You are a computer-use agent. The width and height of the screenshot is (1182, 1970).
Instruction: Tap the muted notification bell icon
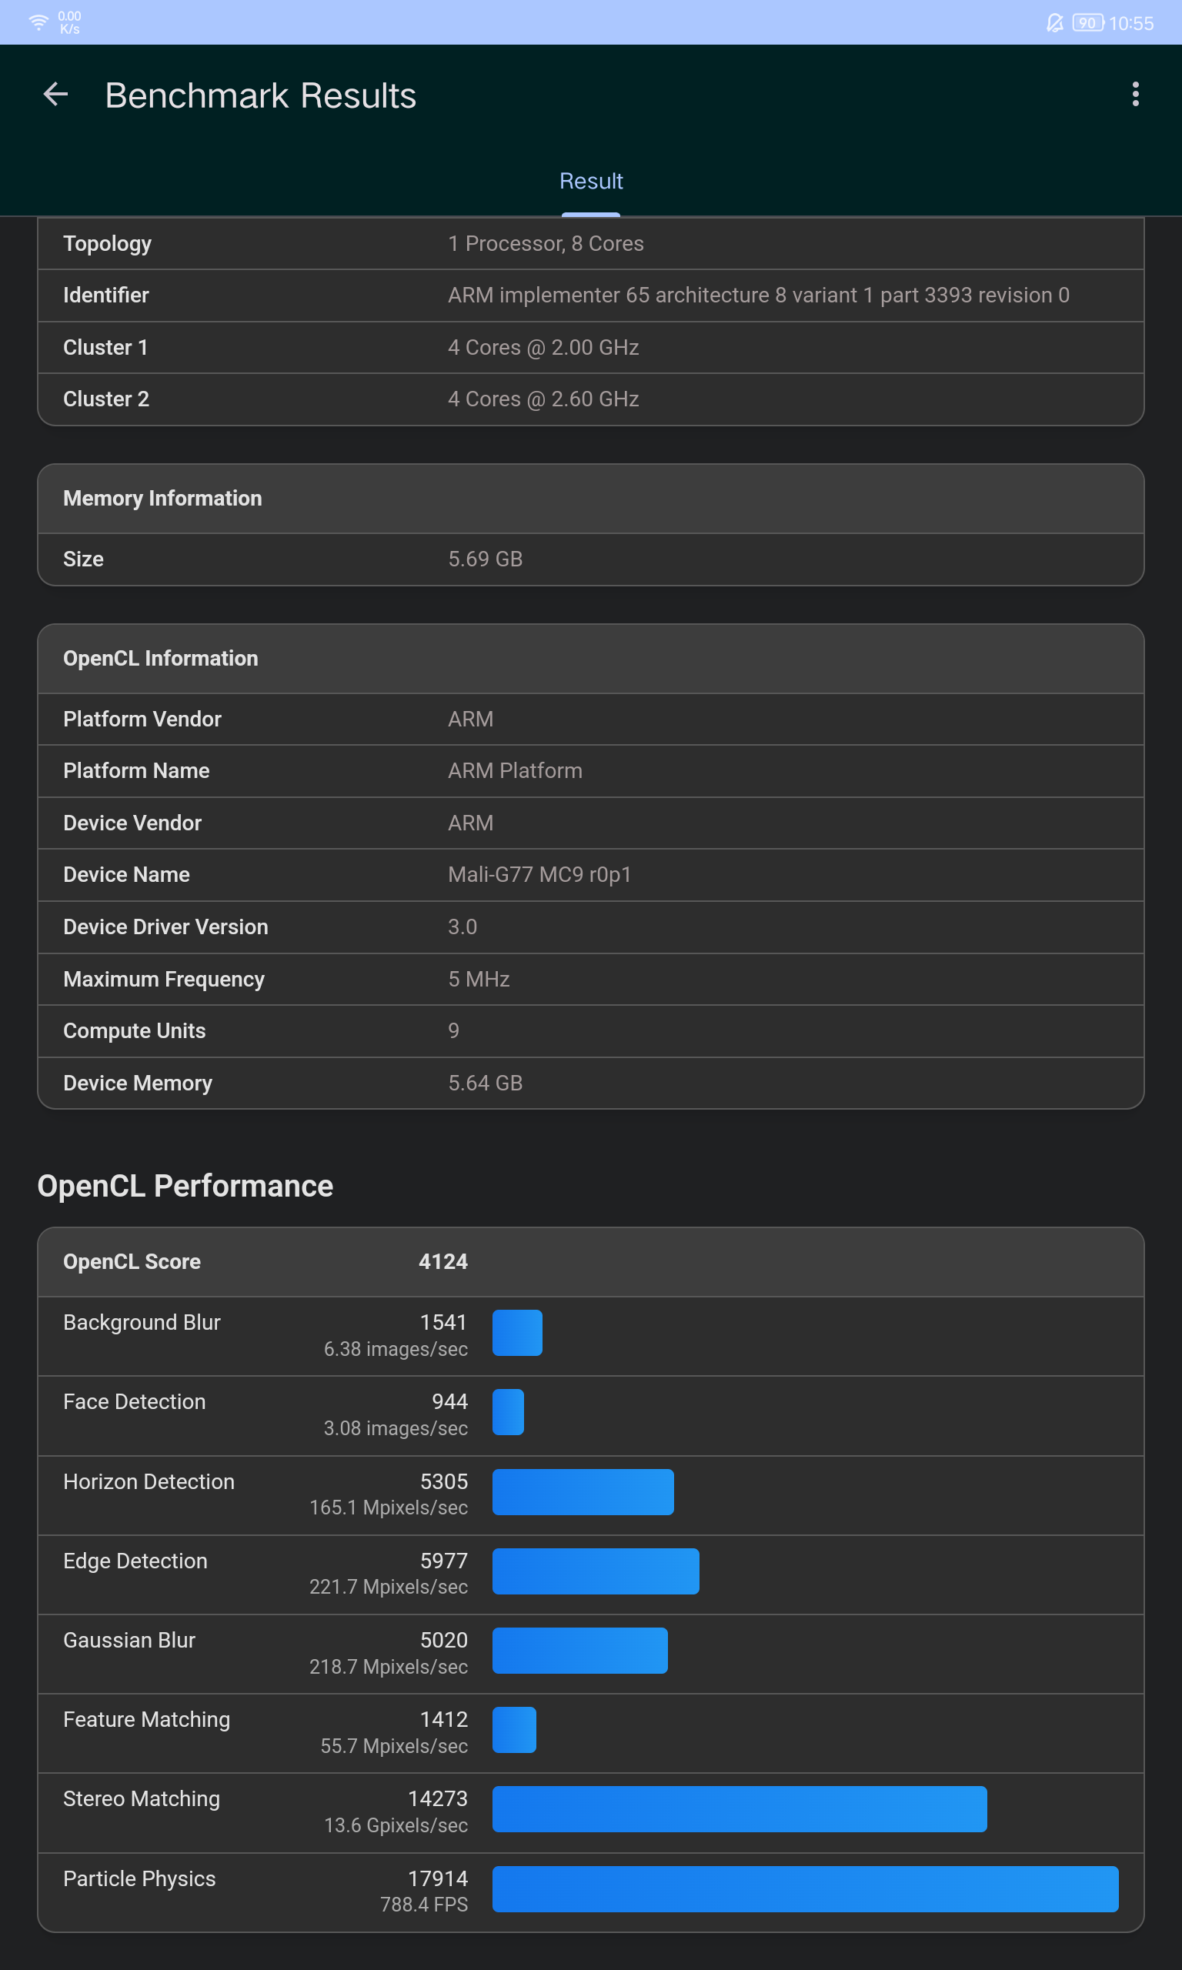[x=1054, y=23]
